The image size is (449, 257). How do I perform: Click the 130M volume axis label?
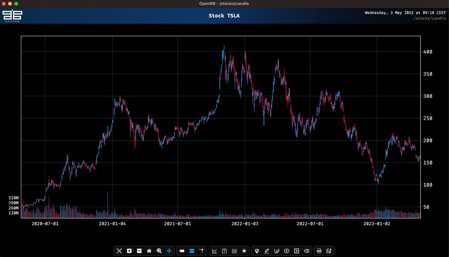point(14,213)
